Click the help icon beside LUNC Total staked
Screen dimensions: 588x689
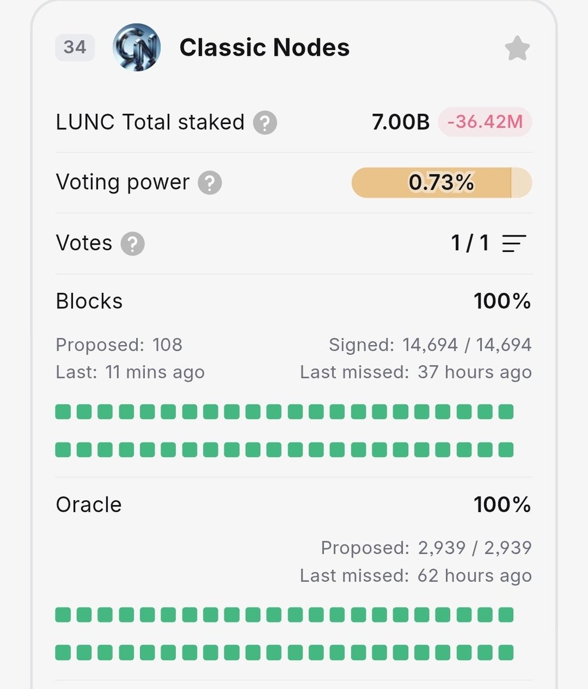point(265,123)
